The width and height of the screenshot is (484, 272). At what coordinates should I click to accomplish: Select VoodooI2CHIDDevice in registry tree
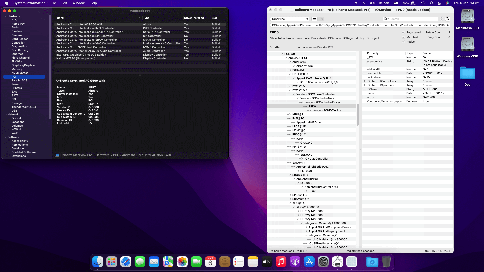coord(327,110)
